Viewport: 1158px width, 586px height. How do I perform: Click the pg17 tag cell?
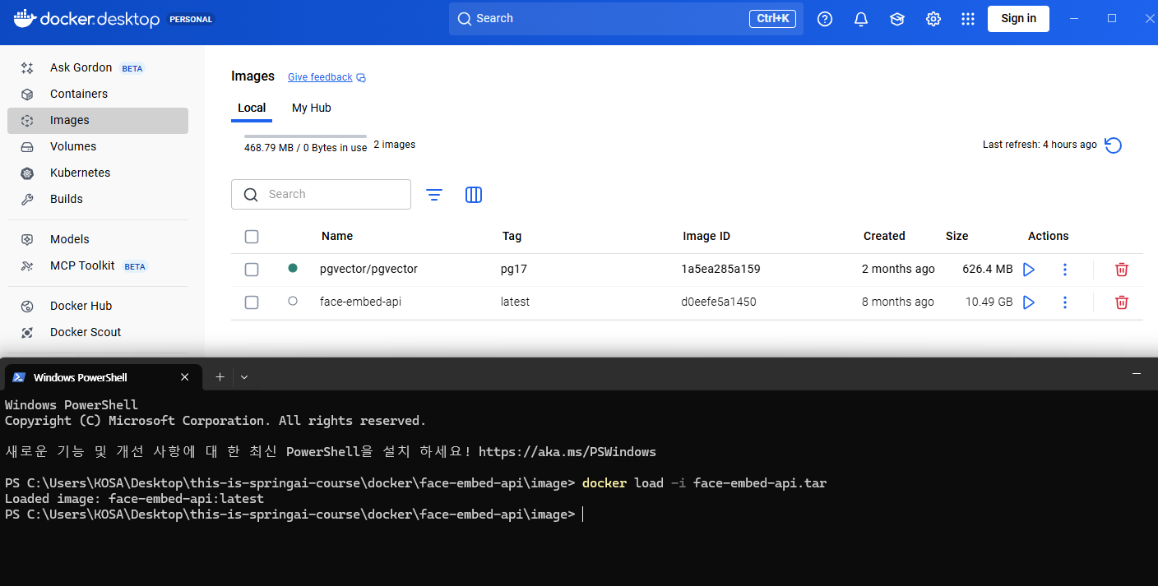click(x=512, y=269)
